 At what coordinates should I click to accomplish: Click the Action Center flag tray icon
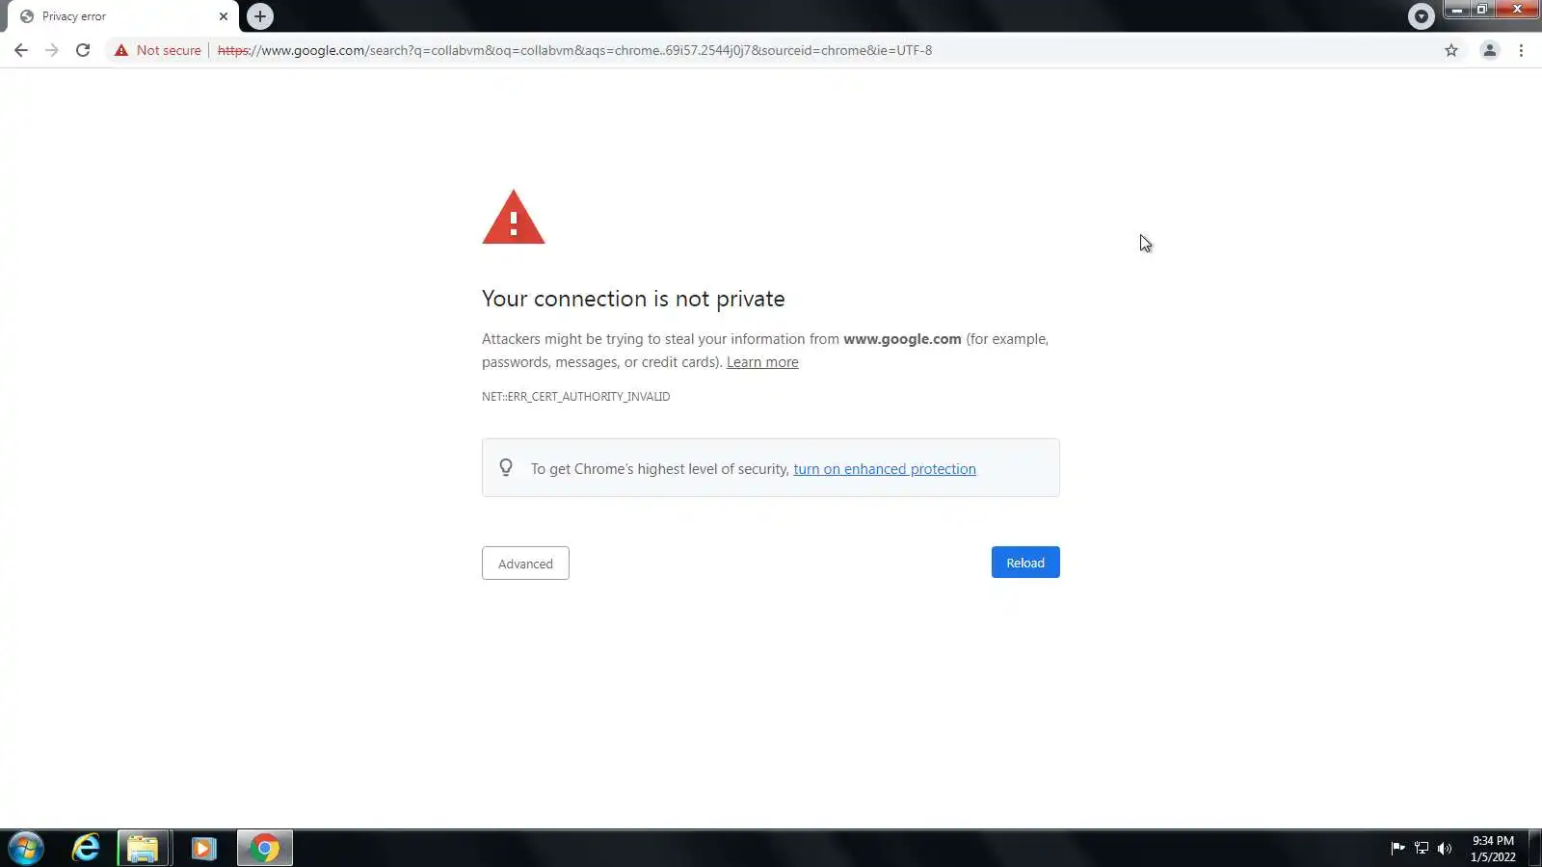click(1397, 849)
